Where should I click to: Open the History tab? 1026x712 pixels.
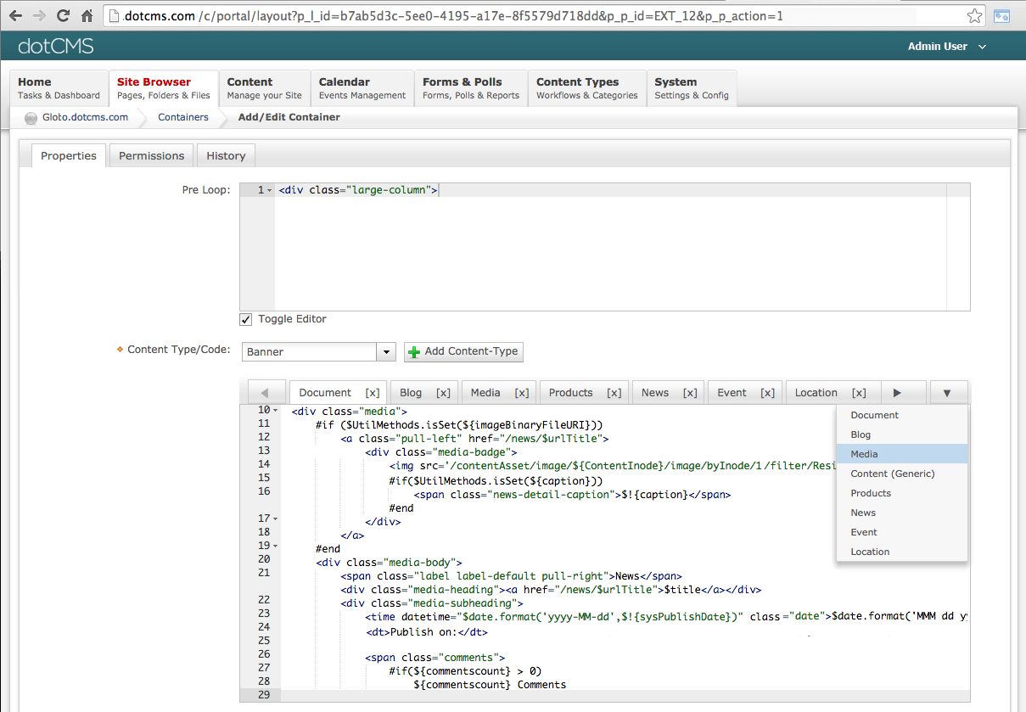pos(226,156)
